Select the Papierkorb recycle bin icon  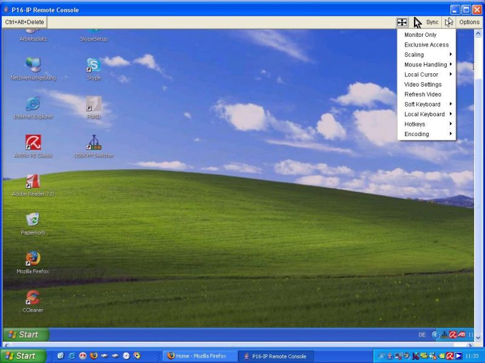[33, 223]
